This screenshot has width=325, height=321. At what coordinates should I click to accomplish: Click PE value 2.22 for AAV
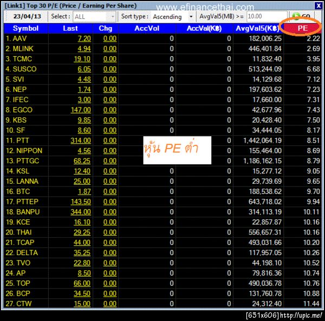click(x=314, y=38)
